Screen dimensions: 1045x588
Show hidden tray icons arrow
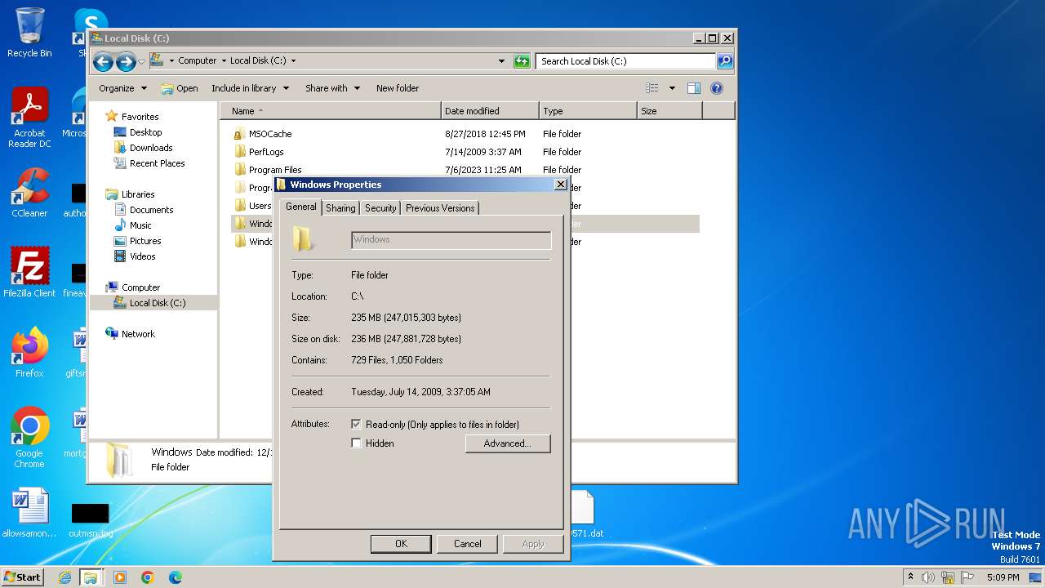[x=910, y=577]
